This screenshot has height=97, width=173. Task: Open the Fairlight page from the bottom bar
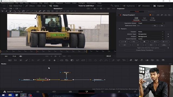119,92
